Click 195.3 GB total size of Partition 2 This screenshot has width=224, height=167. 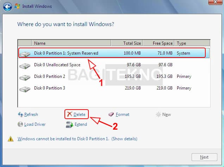pos(133,76)
